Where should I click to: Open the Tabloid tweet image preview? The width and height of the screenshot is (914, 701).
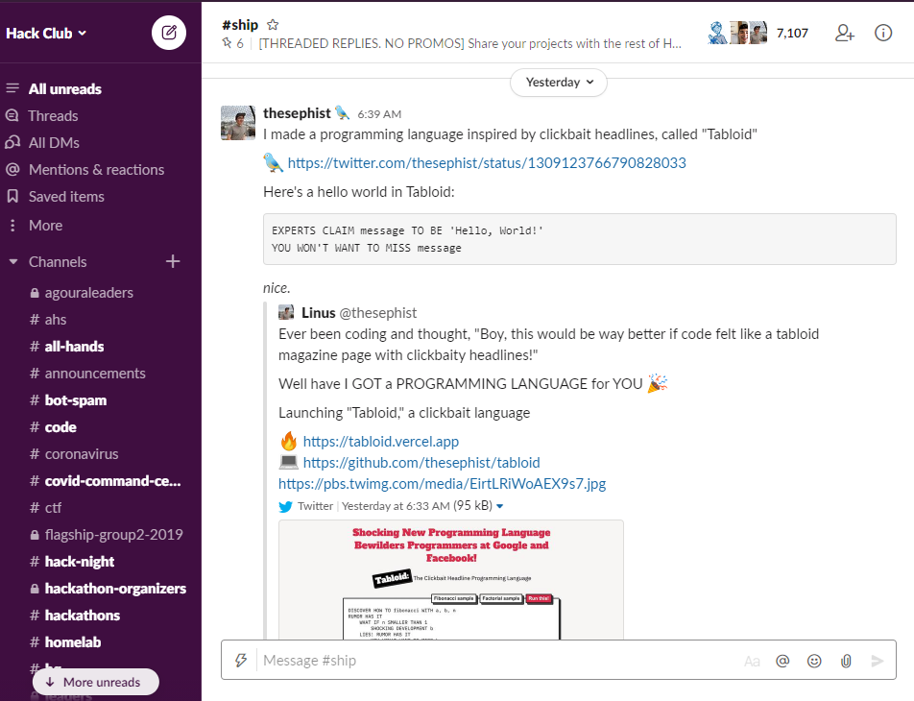[451, 580]
